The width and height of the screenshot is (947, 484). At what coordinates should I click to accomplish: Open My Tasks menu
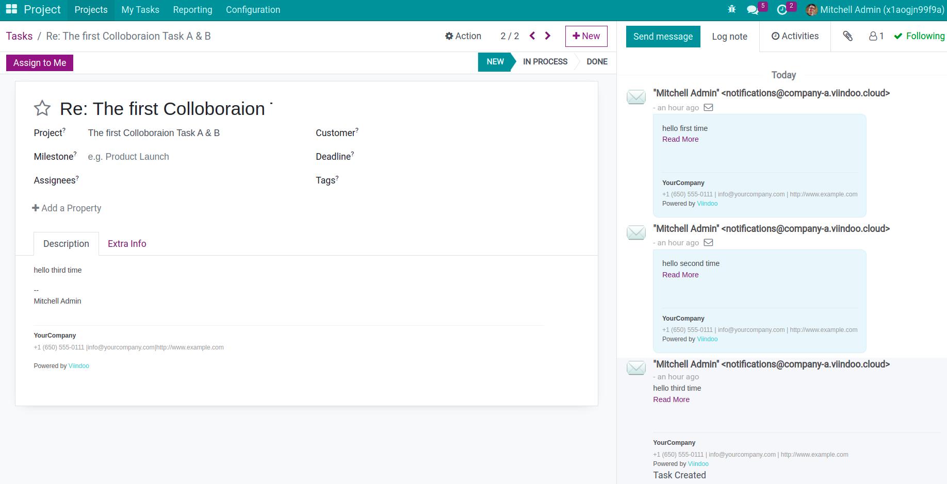[140, 10]
